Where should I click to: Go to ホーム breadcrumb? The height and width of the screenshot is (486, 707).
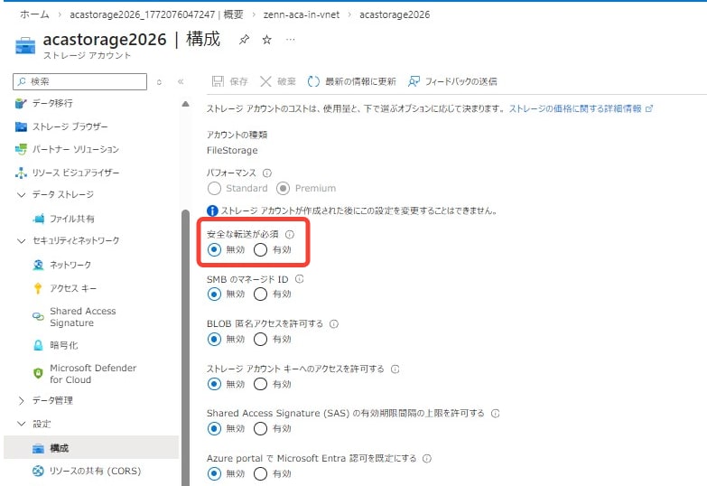point(34,14)
